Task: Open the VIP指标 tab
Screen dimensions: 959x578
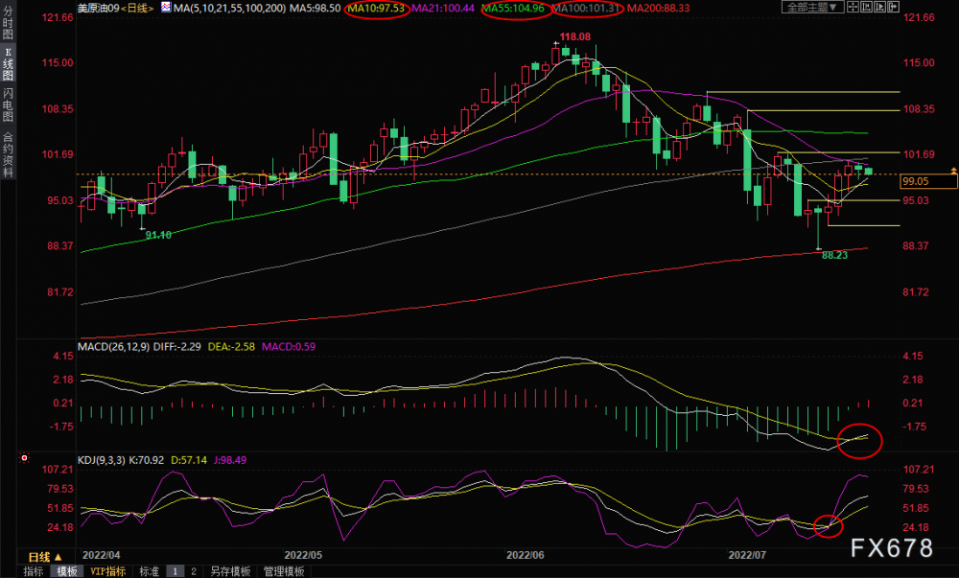Action: point(107,571)
